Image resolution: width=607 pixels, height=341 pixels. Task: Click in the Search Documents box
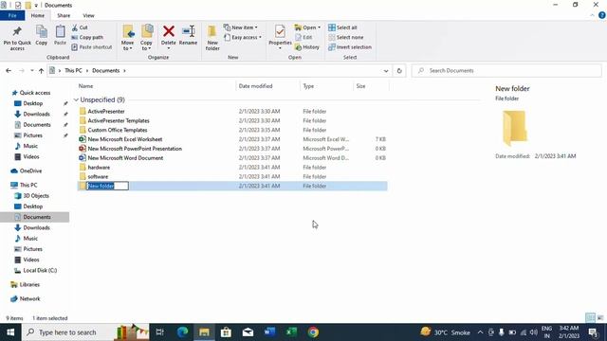[x=506, y=71]
